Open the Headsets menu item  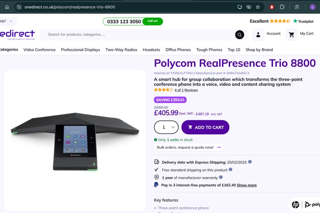coord(151,50)
